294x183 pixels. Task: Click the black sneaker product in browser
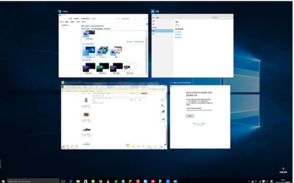tap(86, 129)
